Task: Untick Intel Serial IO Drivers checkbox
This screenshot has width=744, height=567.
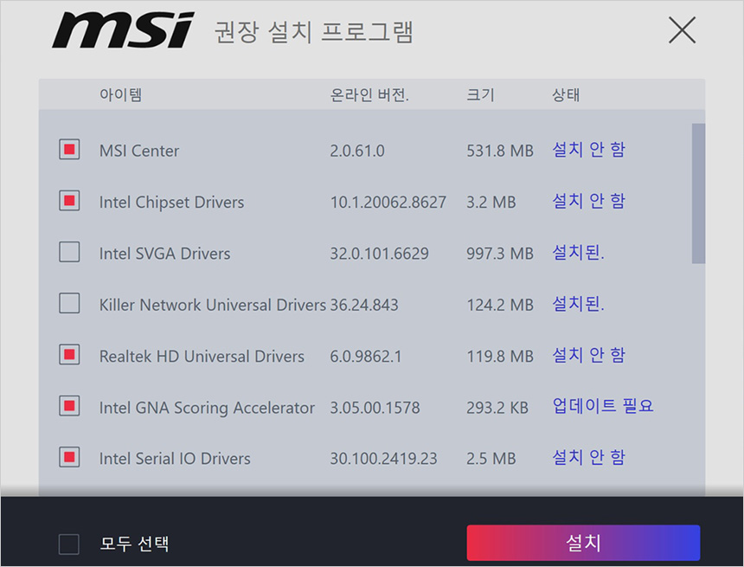Action: click(x=69, y=456)
